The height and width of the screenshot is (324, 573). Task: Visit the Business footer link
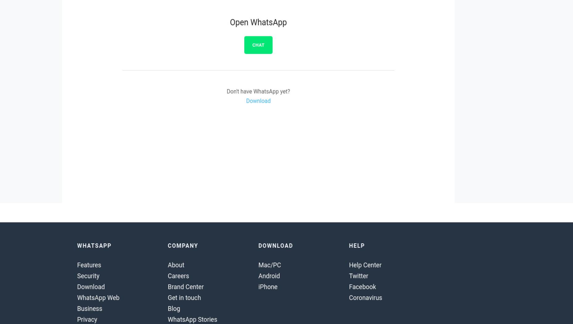[x=90, y=309]
